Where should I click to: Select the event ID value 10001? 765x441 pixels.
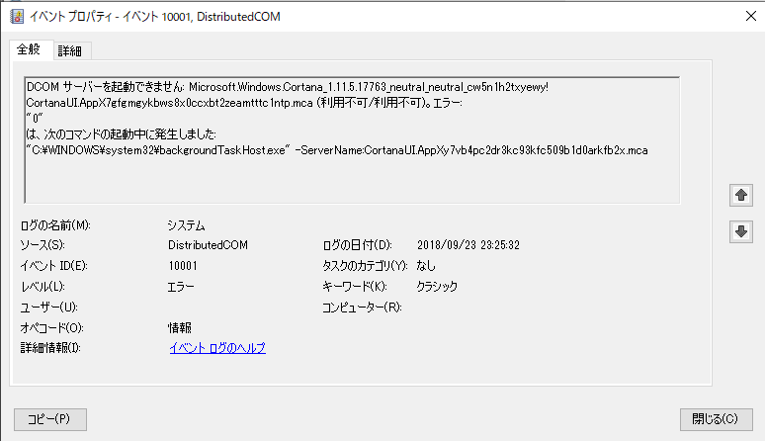pyautogui.click(x=183, y=266)
